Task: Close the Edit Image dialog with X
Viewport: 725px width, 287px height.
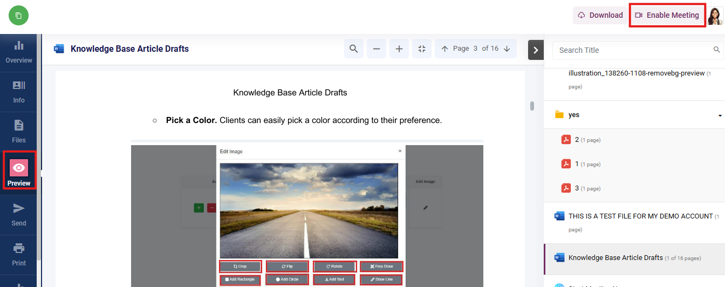Action: (400, 151)
